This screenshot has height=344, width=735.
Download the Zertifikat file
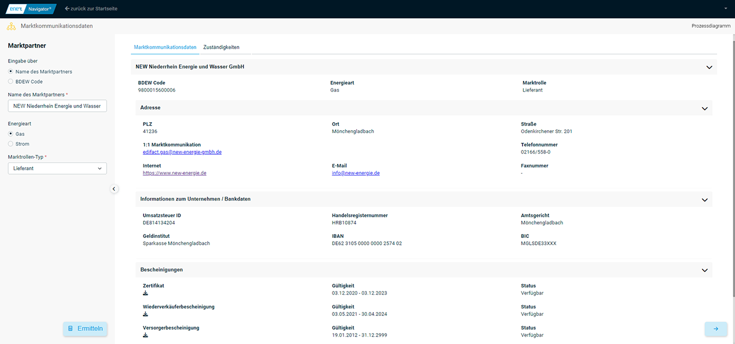coord(145,293)
